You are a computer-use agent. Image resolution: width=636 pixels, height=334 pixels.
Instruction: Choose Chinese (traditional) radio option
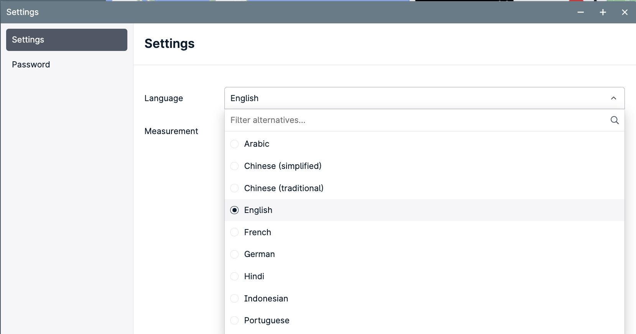coord(234,188)
